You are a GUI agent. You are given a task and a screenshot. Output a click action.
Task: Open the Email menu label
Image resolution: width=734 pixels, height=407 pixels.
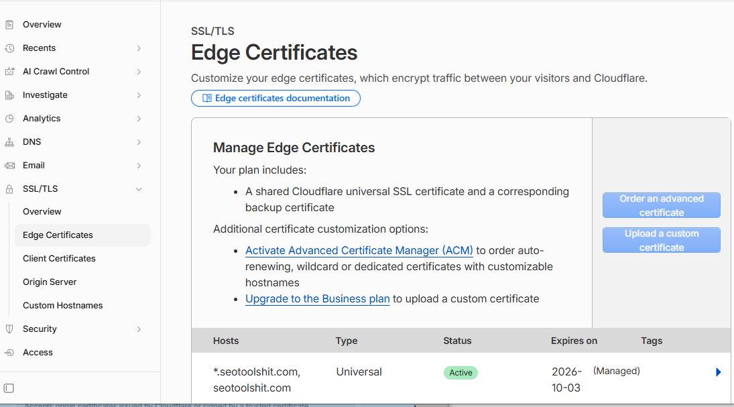34,165
